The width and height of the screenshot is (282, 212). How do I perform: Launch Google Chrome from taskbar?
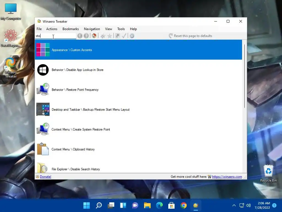pyautogui.click(x=184, y=205)
